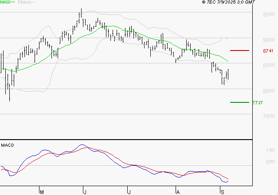
Task: Click the 7500 price axis label
Action: pos(269,116)
